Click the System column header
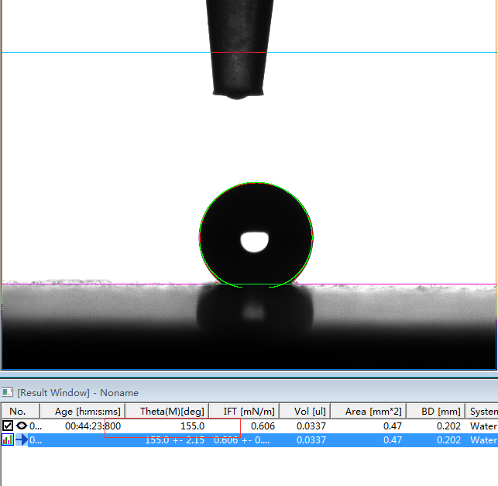This screenshot has height=486, width=498. 483,412
